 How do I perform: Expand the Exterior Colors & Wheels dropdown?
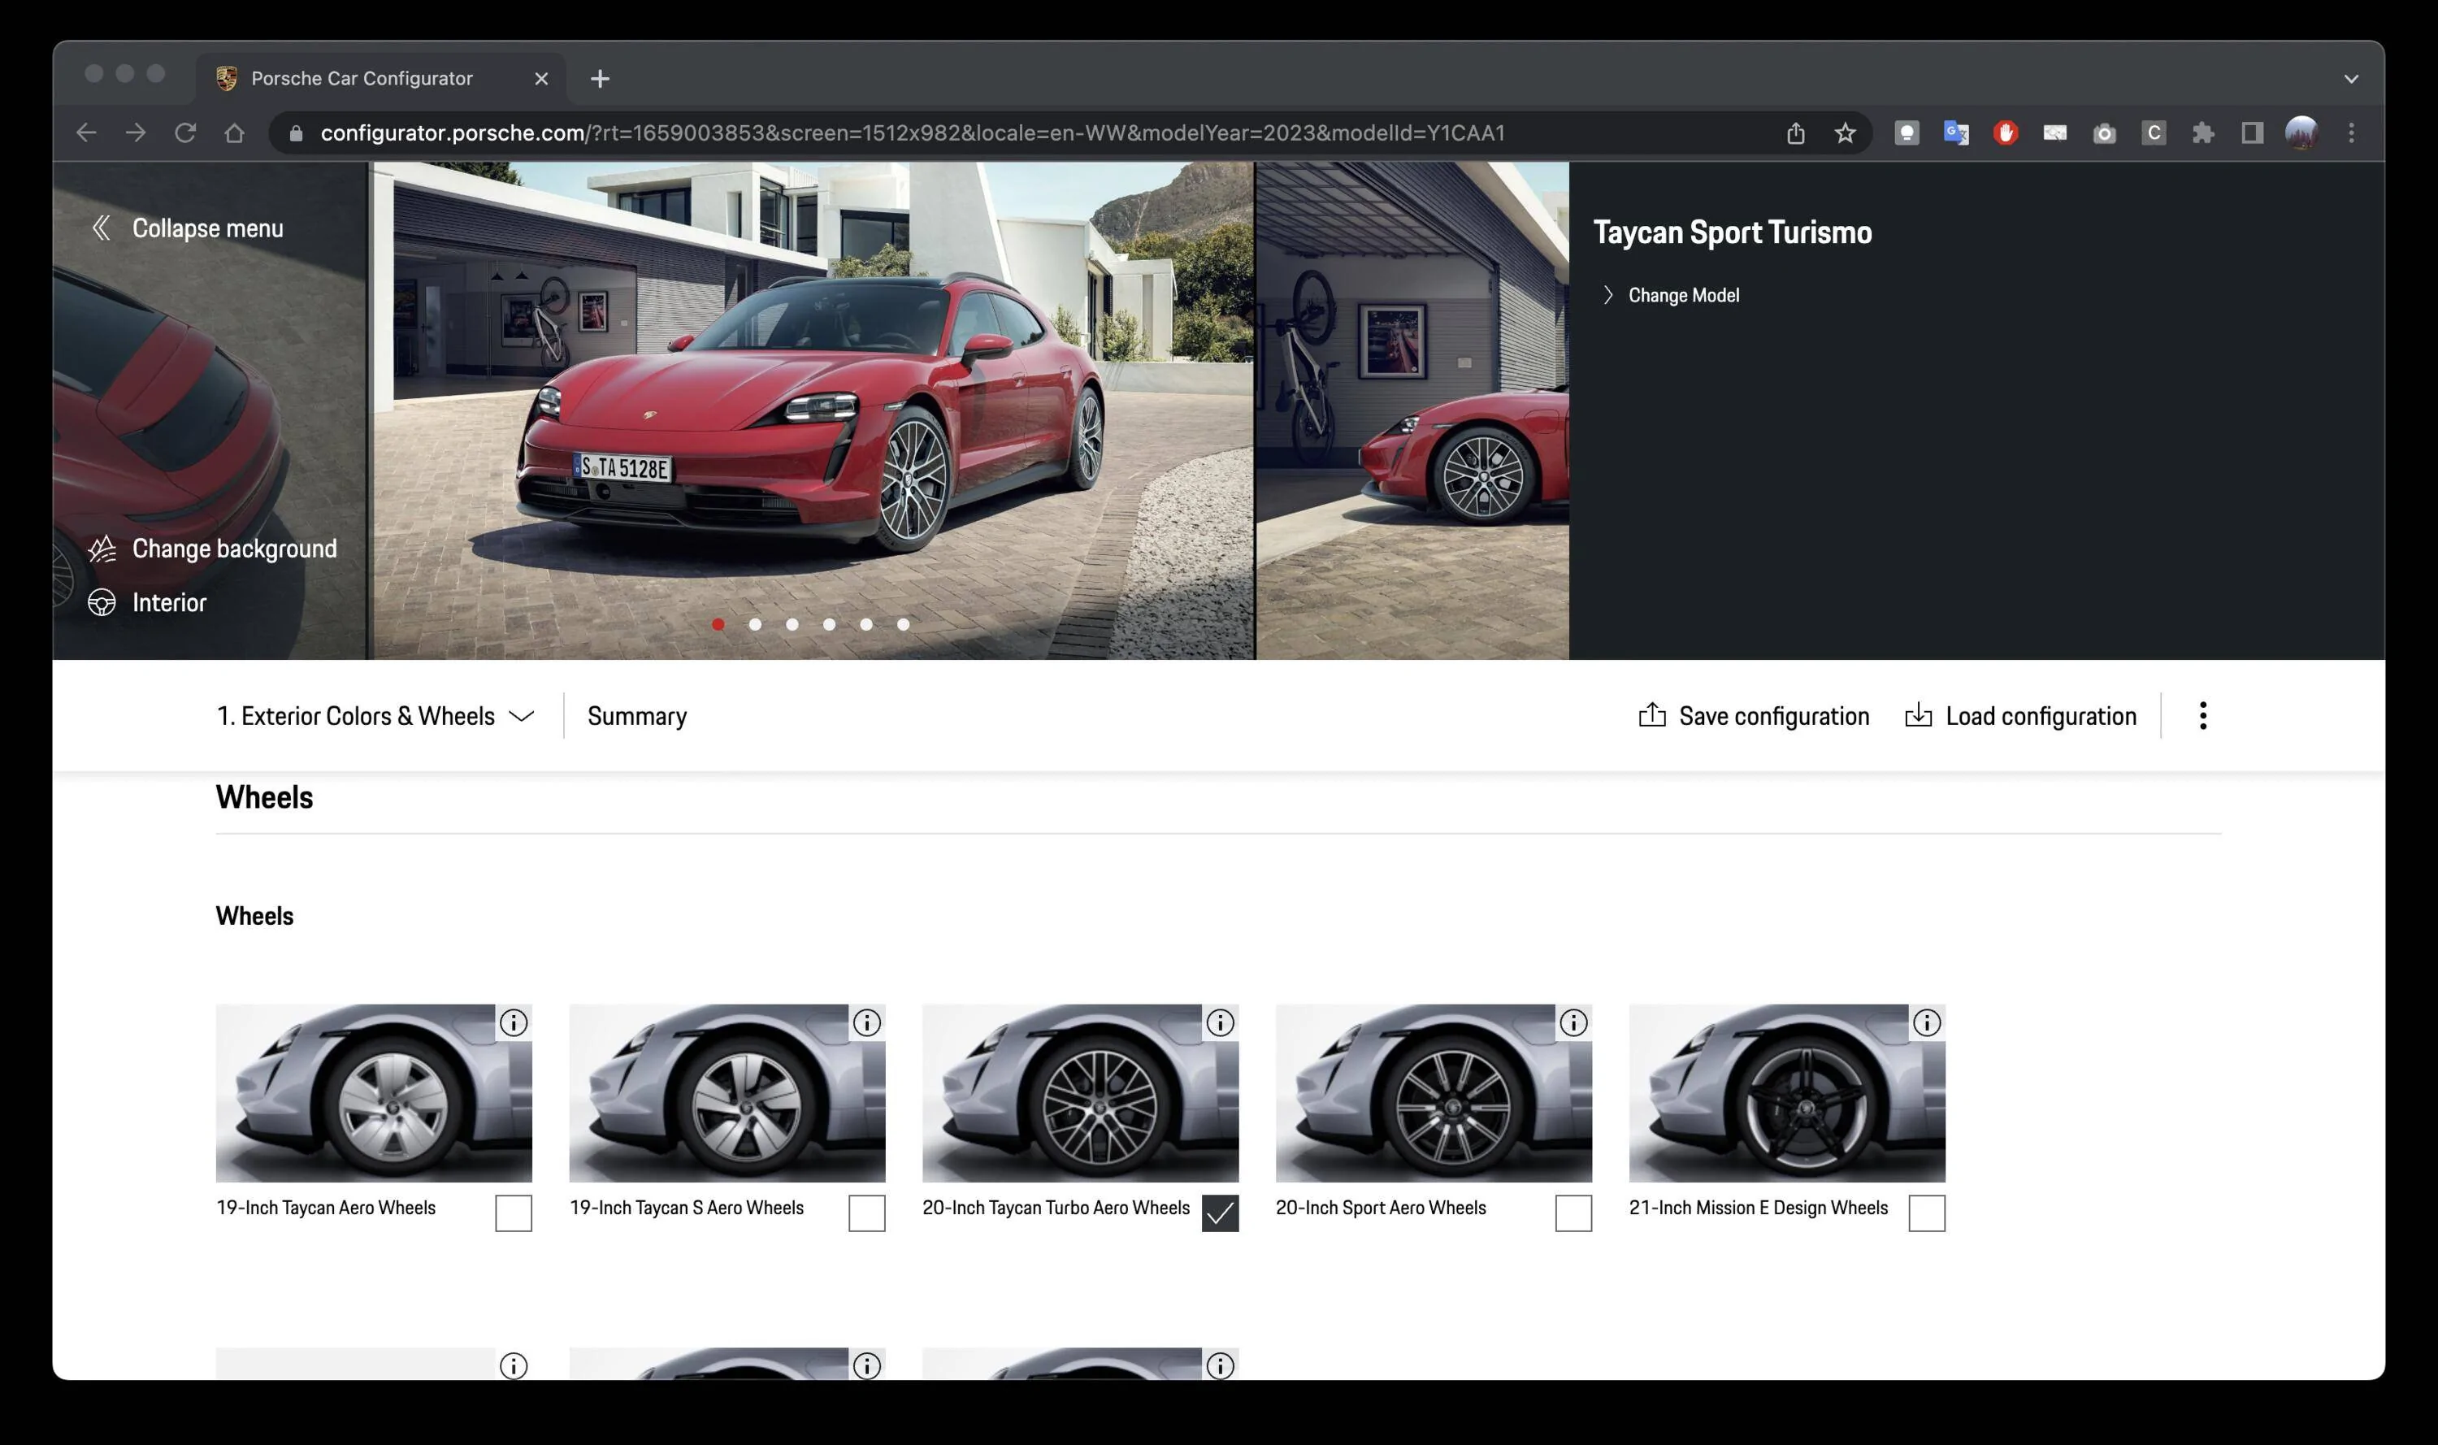tap(375, 716)
